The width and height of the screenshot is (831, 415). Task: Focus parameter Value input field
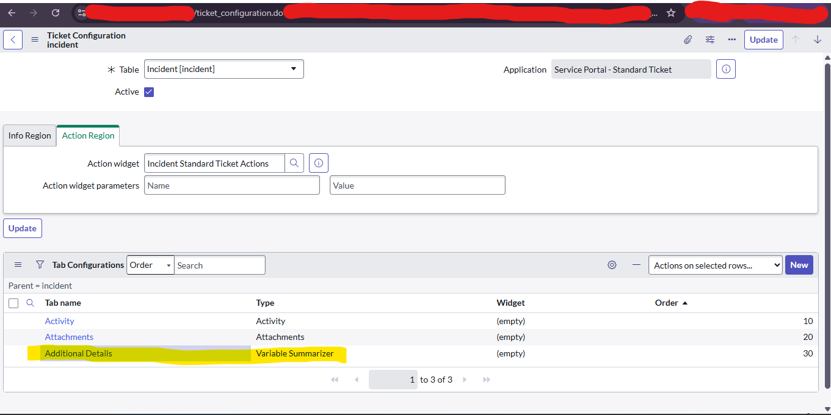(418, 186)
